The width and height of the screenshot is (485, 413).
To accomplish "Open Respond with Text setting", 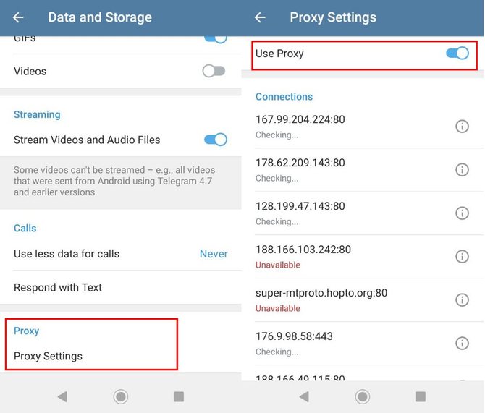I will 58,287.
